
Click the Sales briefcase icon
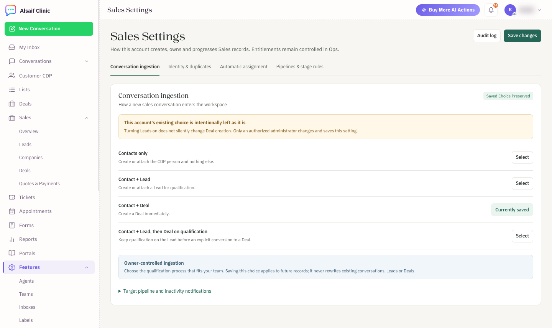pyautogui.click(x=12, y=117)
